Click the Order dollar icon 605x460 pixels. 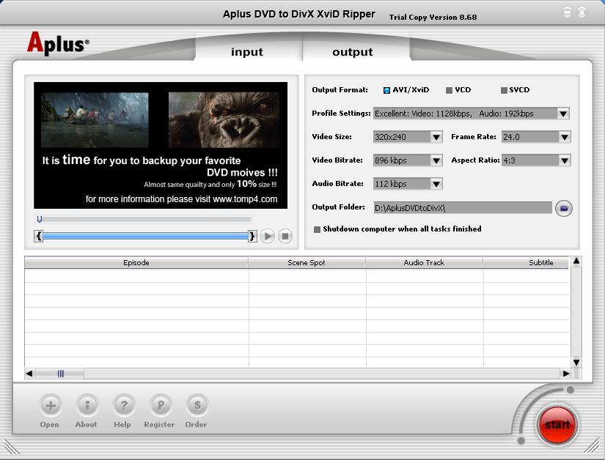pos(197,405)
